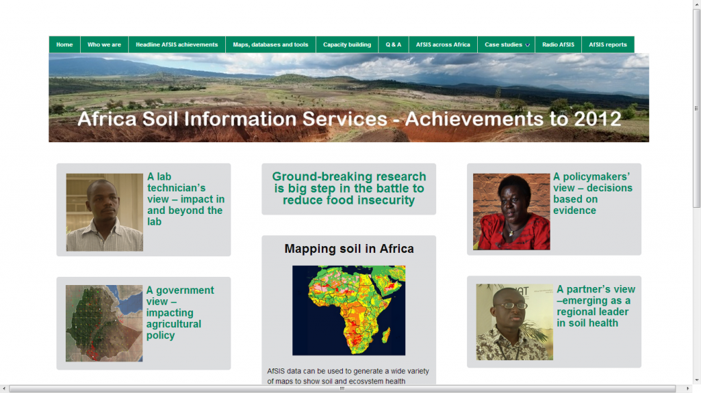Open the colored Africa soil map
This screenshot has height=393, width=701.
point(348,310)
